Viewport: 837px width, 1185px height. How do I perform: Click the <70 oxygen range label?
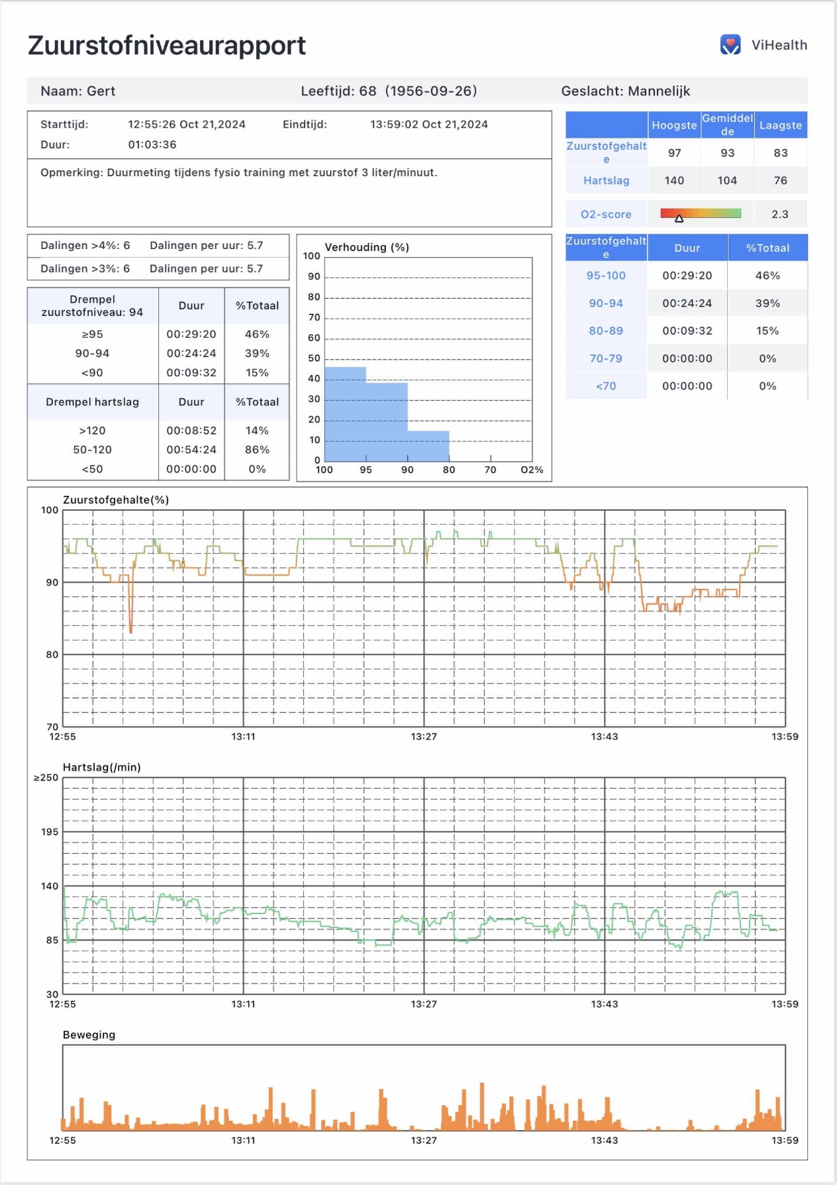(606, 386)
